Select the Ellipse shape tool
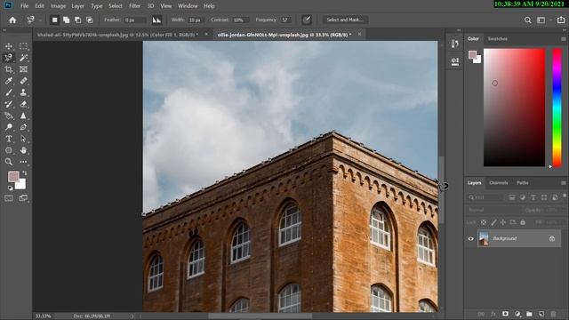 9,150
